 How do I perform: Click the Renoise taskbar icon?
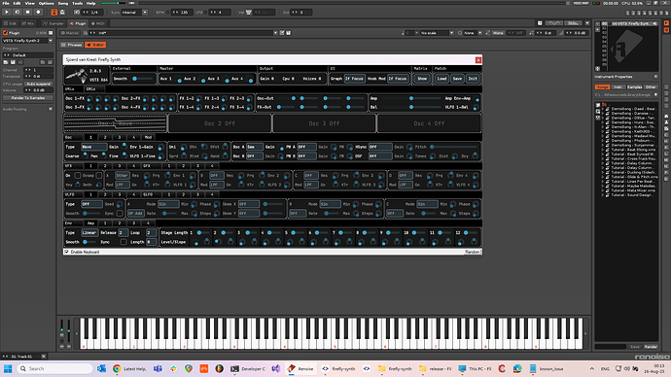tap(300, 368)
